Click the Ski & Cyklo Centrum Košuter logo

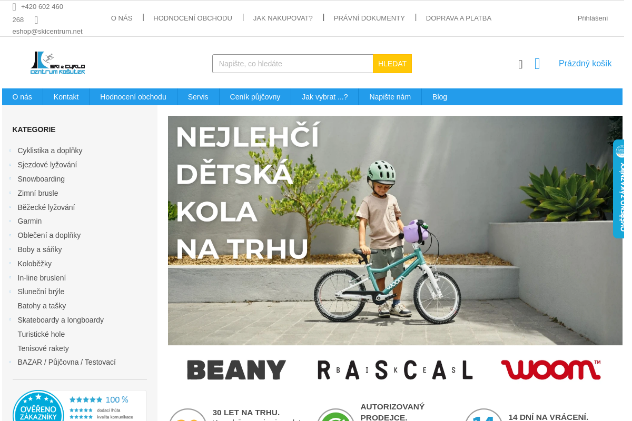(58, 63)
